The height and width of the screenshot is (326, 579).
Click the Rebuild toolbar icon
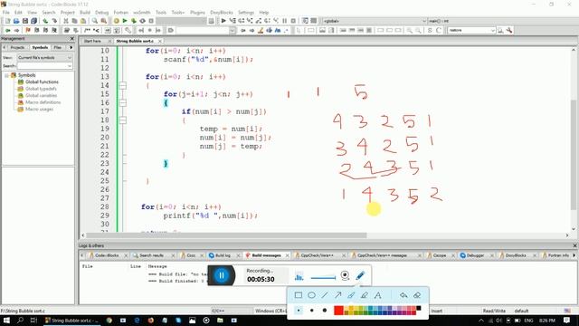pos(143,21)
